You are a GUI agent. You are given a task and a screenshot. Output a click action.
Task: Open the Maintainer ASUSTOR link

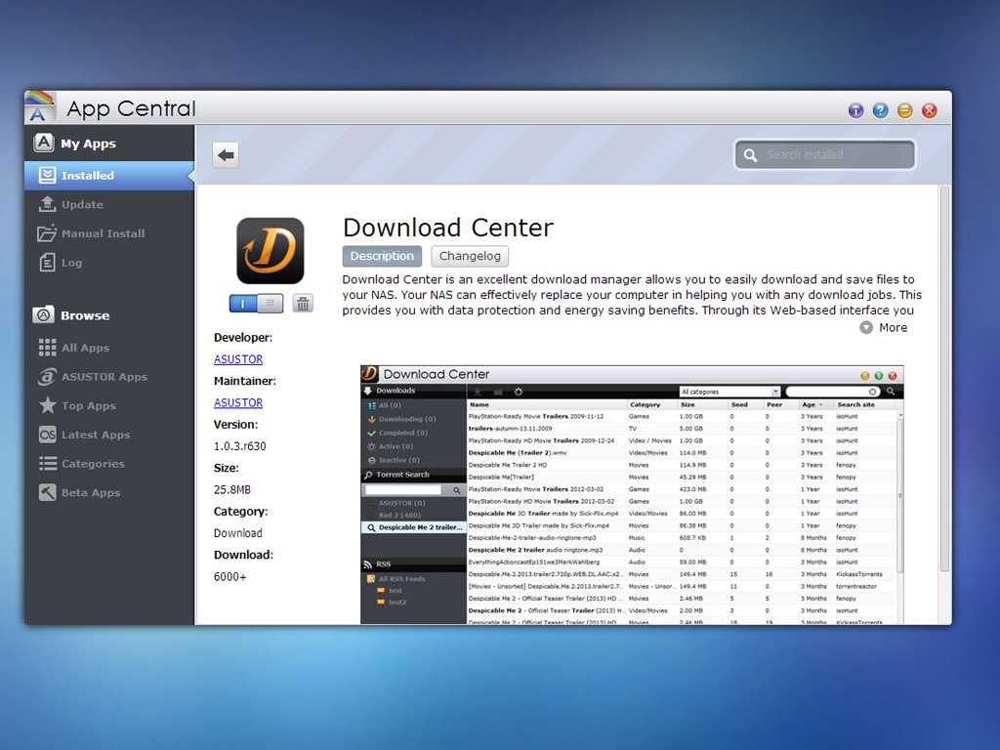[238, 402]
